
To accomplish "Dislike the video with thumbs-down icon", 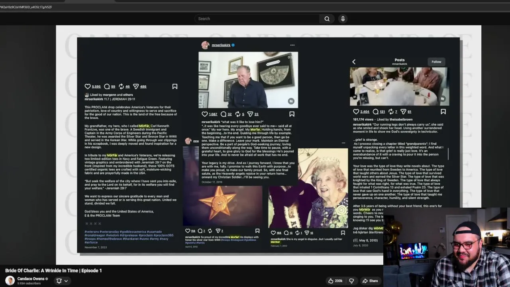I will [351, 281].
